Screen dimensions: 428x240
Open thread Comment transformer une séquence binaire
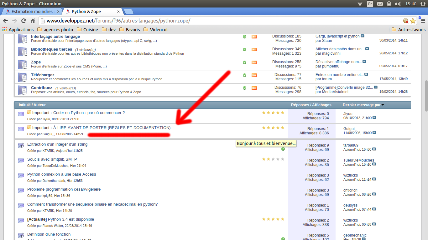(x=92, y=204)
